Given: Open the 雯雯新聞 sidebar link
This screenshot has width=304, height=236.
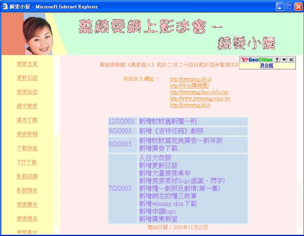Looking at the screenshot, I should (27, 134).
